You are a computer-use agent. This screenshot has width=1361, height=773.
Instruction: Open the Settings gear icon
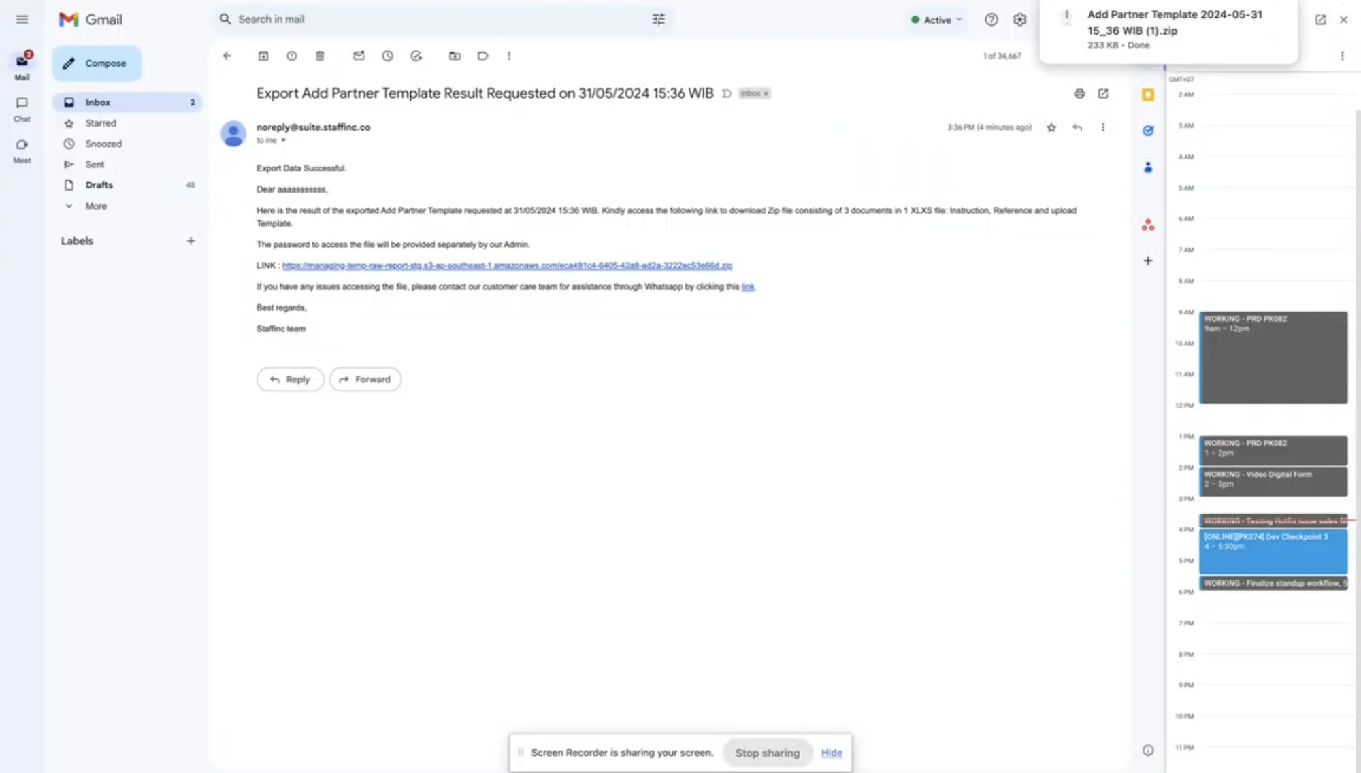click(x=1019, y=20)
